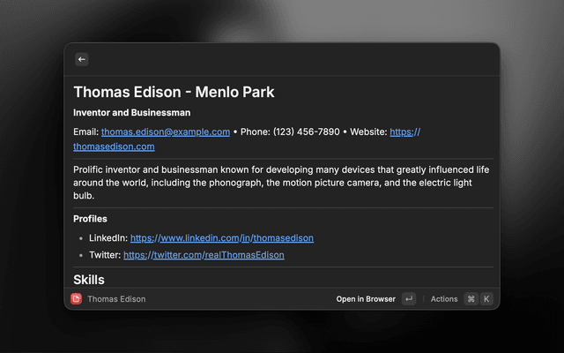Open the thomas.edison@example.com email link
Screen dimensions: 564x353
165,131
